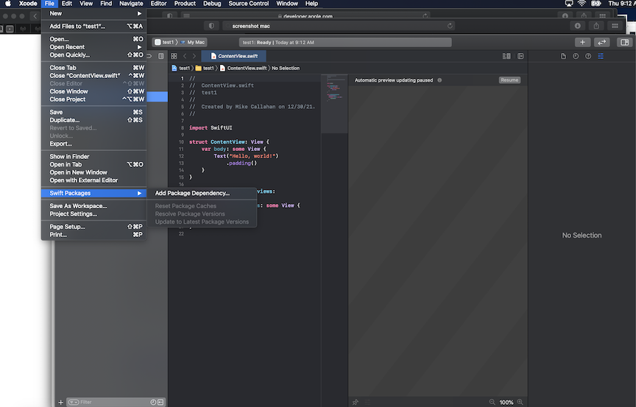Go forward with the editor forward chevron
Image resolution: width=636 pixels, height=407 pixels.
[x=194, y=56]
